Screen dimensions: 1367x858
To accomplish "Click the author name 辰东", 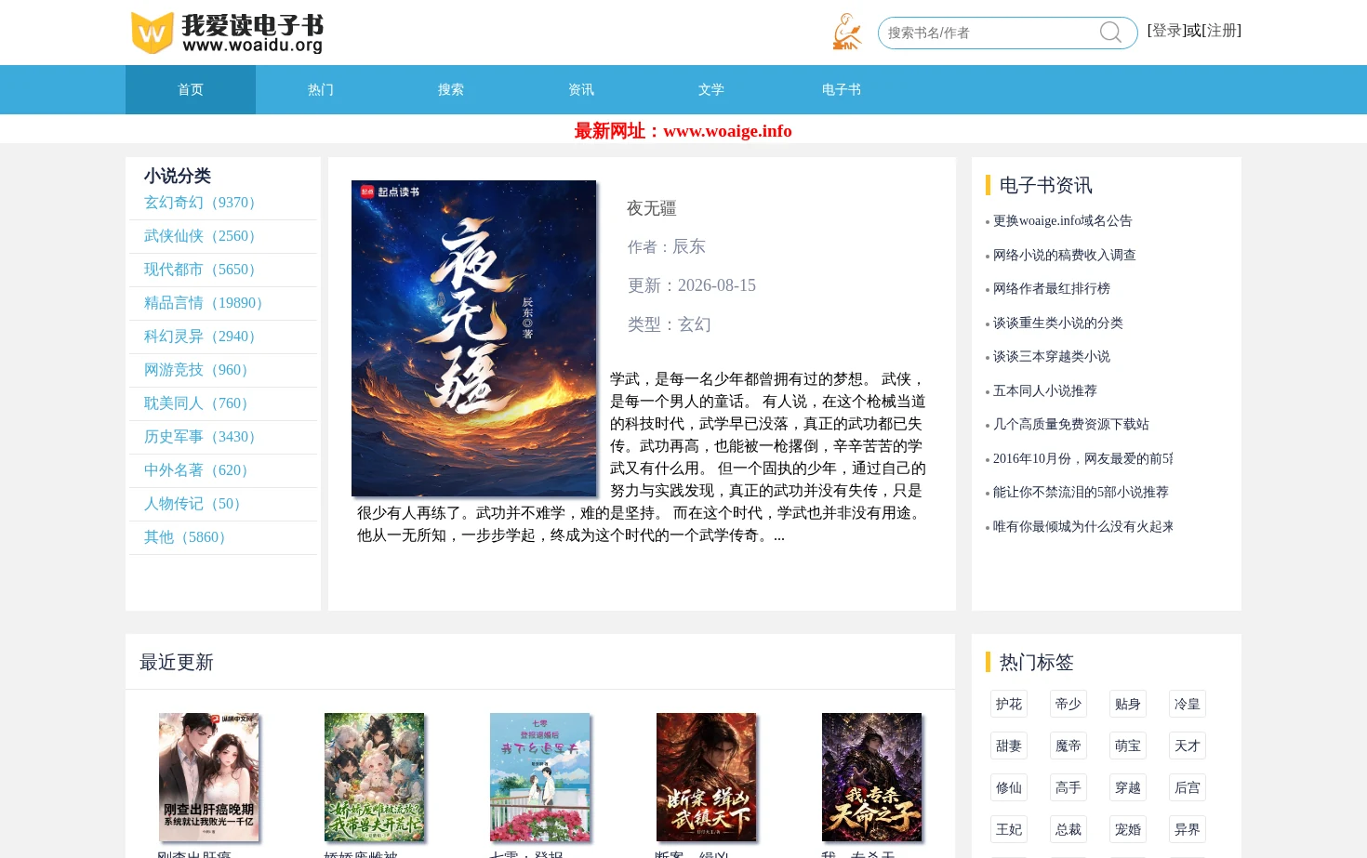I will pyautogui.click(x=689, y=246).
